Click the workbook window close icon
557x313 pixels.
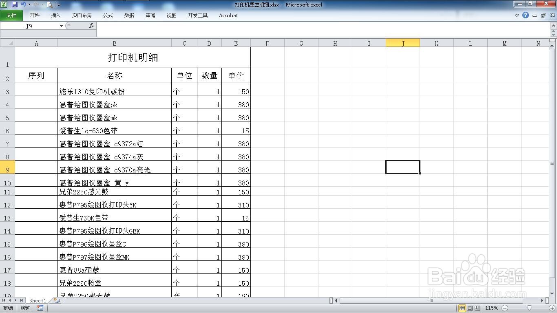point(552,15)
